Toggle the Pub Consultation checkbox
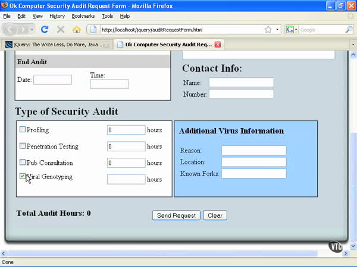357x267 pixels. [x=23, y=162]
